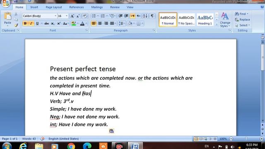This screenshot has height=149, width=265.
Task: Apply the Heading 1 style
Action: click(x=205, y=19)
